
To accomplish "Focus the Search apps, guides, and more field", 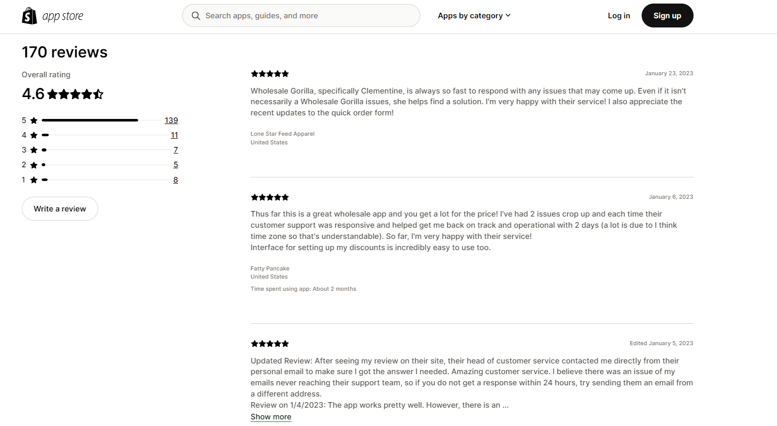I will coord(301,16).
